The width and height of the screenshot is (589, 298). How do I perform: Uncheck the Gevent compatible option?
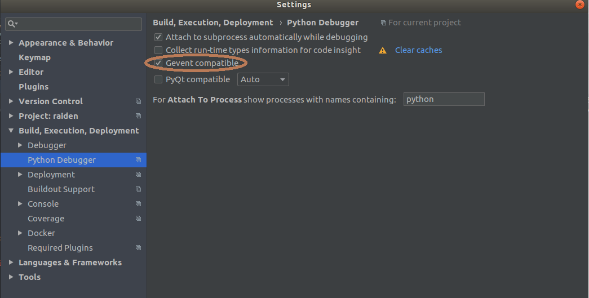158,63
